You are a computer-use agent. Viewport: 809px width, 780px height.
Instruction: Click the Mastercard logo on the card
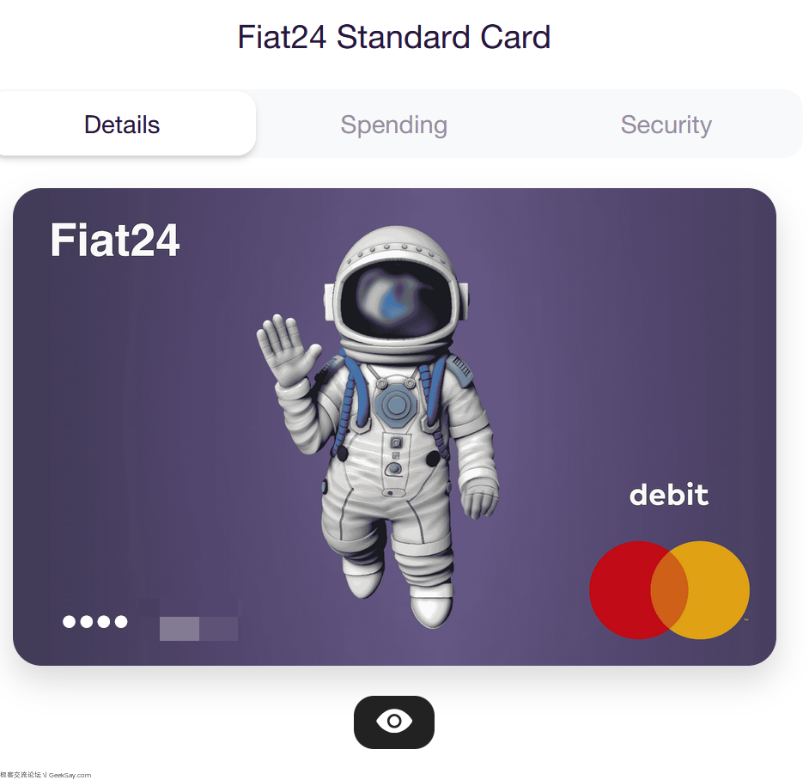click(669, 590)
